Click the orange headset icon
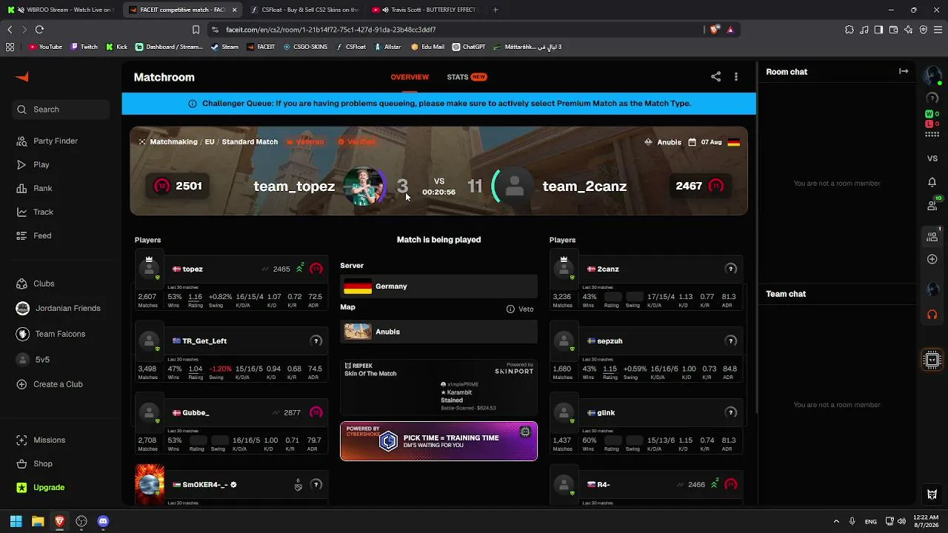The width and height of the screenshot is (948, 533). coord(932,315)
